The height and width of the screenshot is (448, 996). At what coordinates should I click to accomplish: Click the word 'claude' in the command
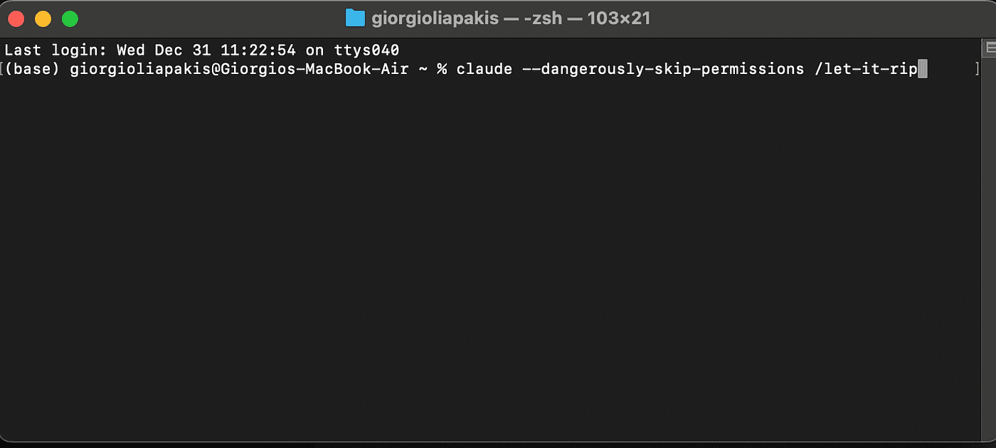484,69
